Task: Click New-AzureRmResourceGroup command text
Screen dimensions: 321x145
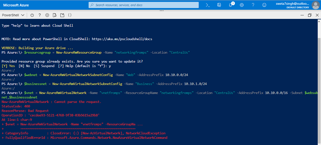Action: [79, 52]
